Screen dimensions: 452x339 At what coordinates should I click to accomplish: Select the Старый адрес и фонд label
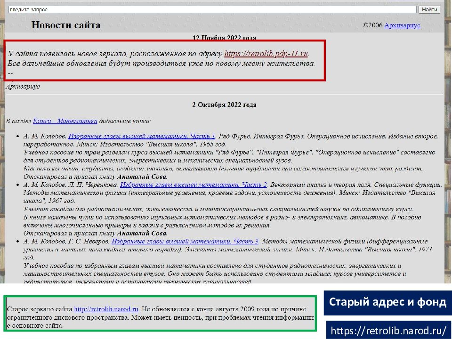[387, 302]
